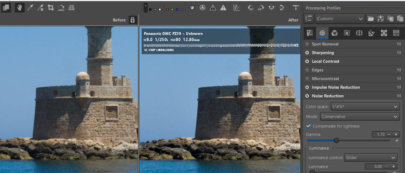The height and width of the screenshot is (173, 405).
Task: Click the top panel show/hide icon
Action: pos(296,7)
